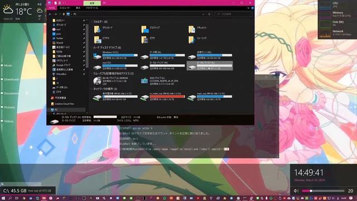This screenshot has height=201, width=357.
Task: Go back with the Explorer back arrow
Action: 50,14
